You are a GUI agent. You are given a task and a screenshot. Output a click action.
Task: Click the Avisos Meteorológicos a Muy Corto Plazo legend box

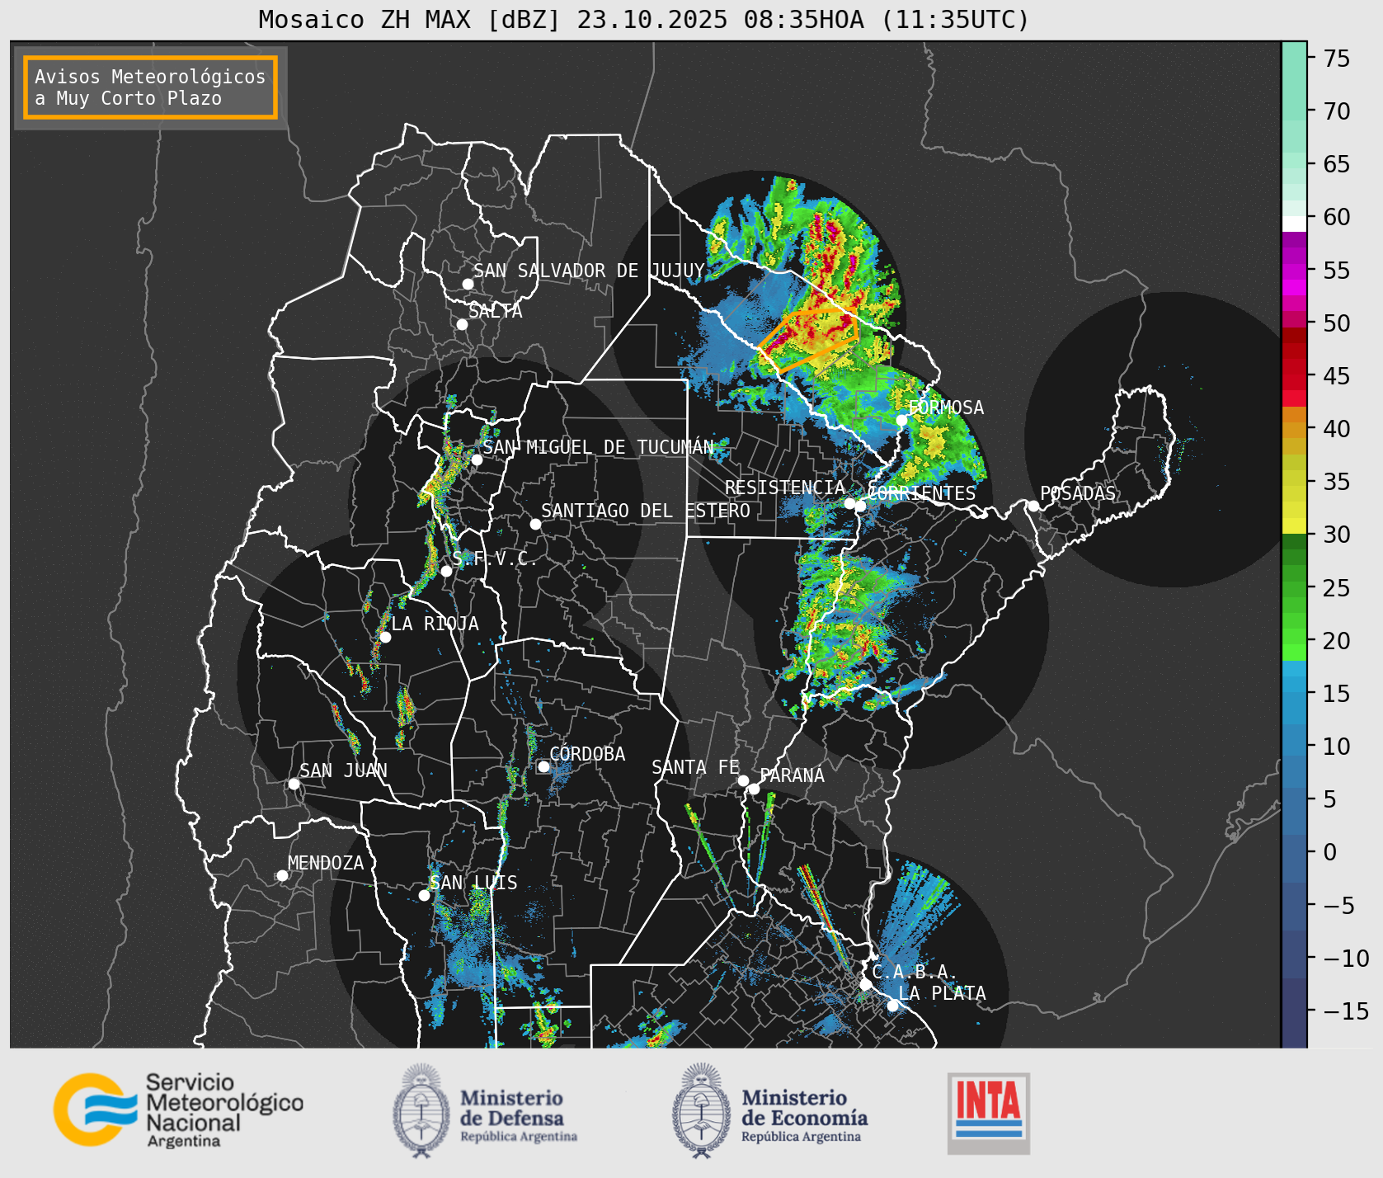click(150, 87)
